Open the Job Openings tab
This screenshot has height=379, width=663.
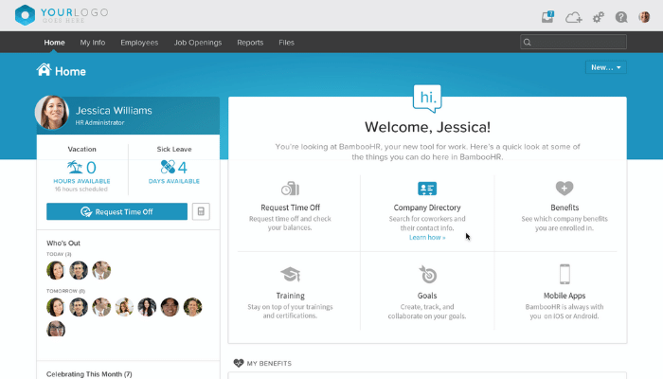(198, 43)
